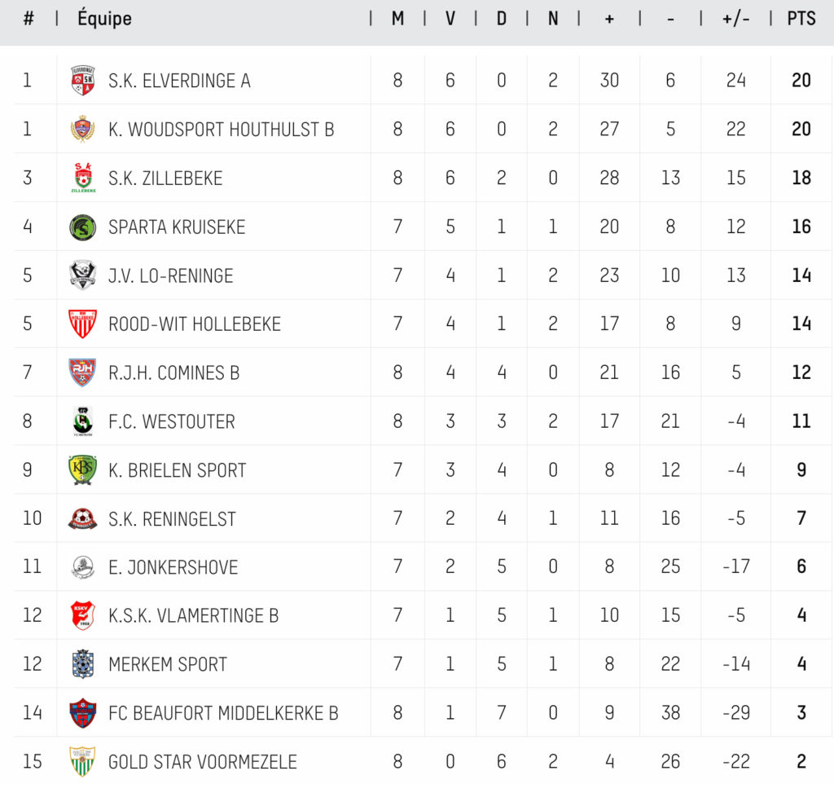Open the F.C. WESTOUTER team link

click(171, 421)
